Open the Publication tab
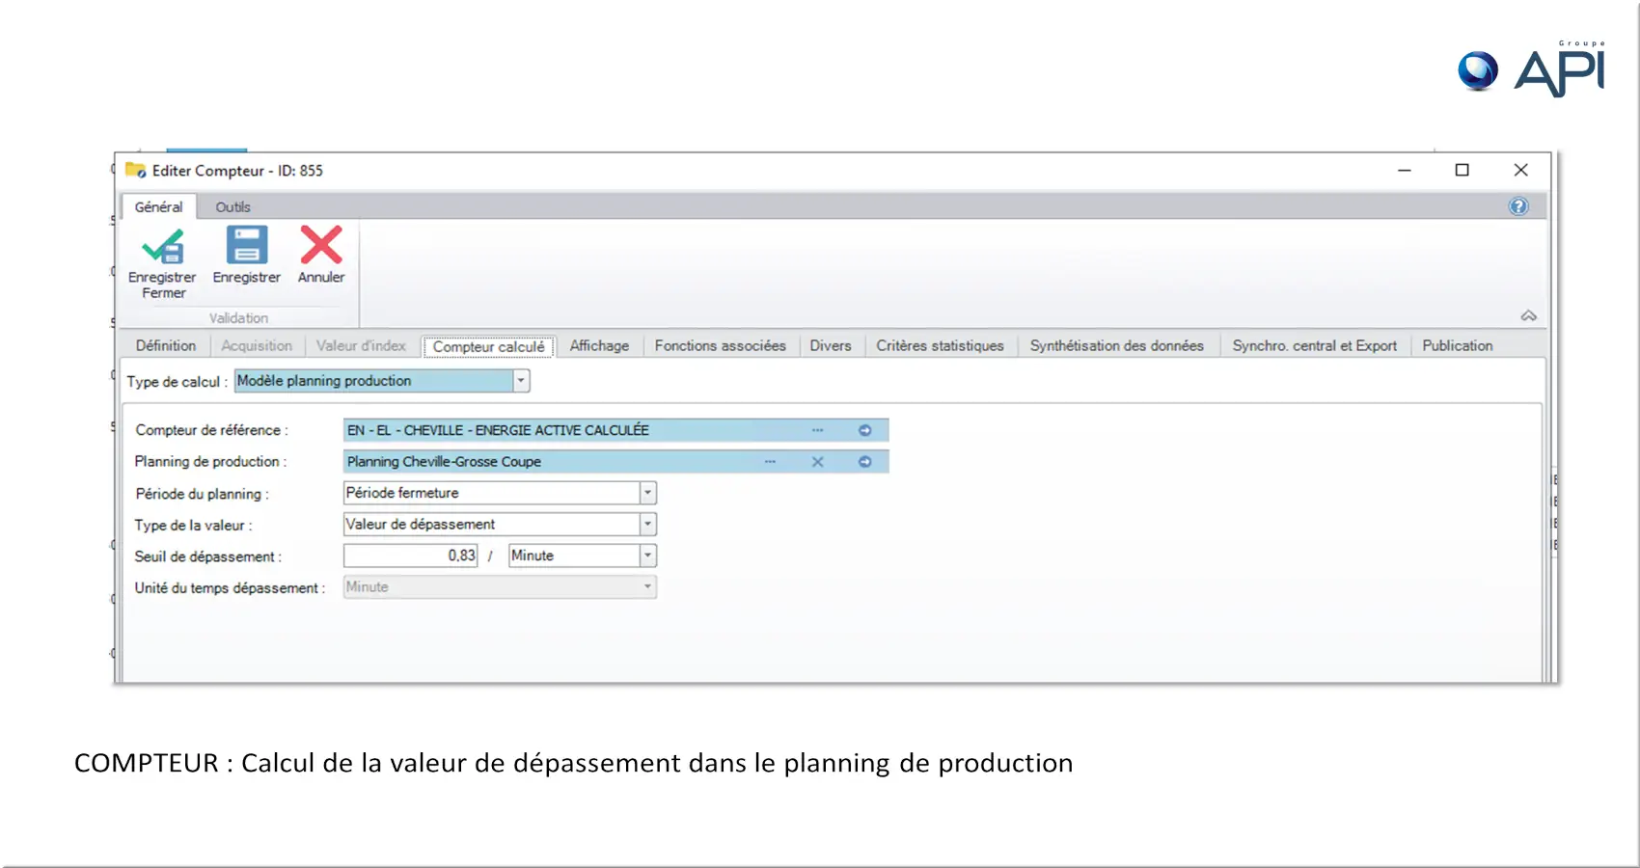 coord(1458,345)
